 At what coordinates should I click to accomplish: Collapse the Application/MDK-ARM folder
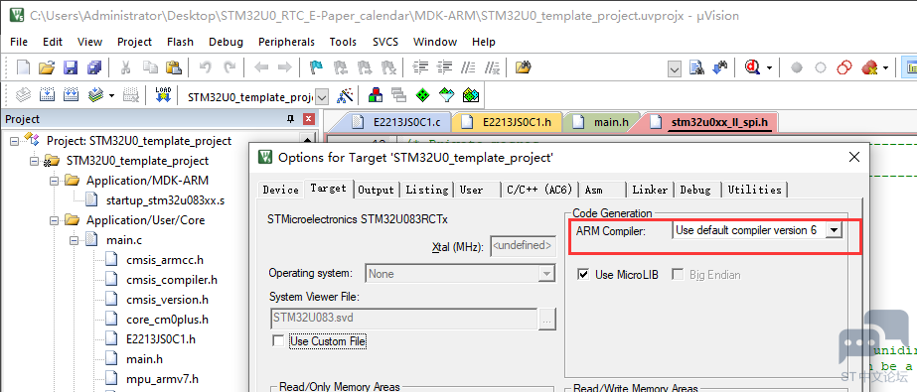coord(54,181)
